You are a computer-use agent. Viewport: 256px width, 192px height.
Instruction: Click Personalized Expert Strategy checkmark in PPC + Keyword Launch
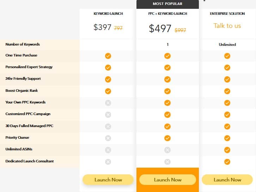coord(167,68)
